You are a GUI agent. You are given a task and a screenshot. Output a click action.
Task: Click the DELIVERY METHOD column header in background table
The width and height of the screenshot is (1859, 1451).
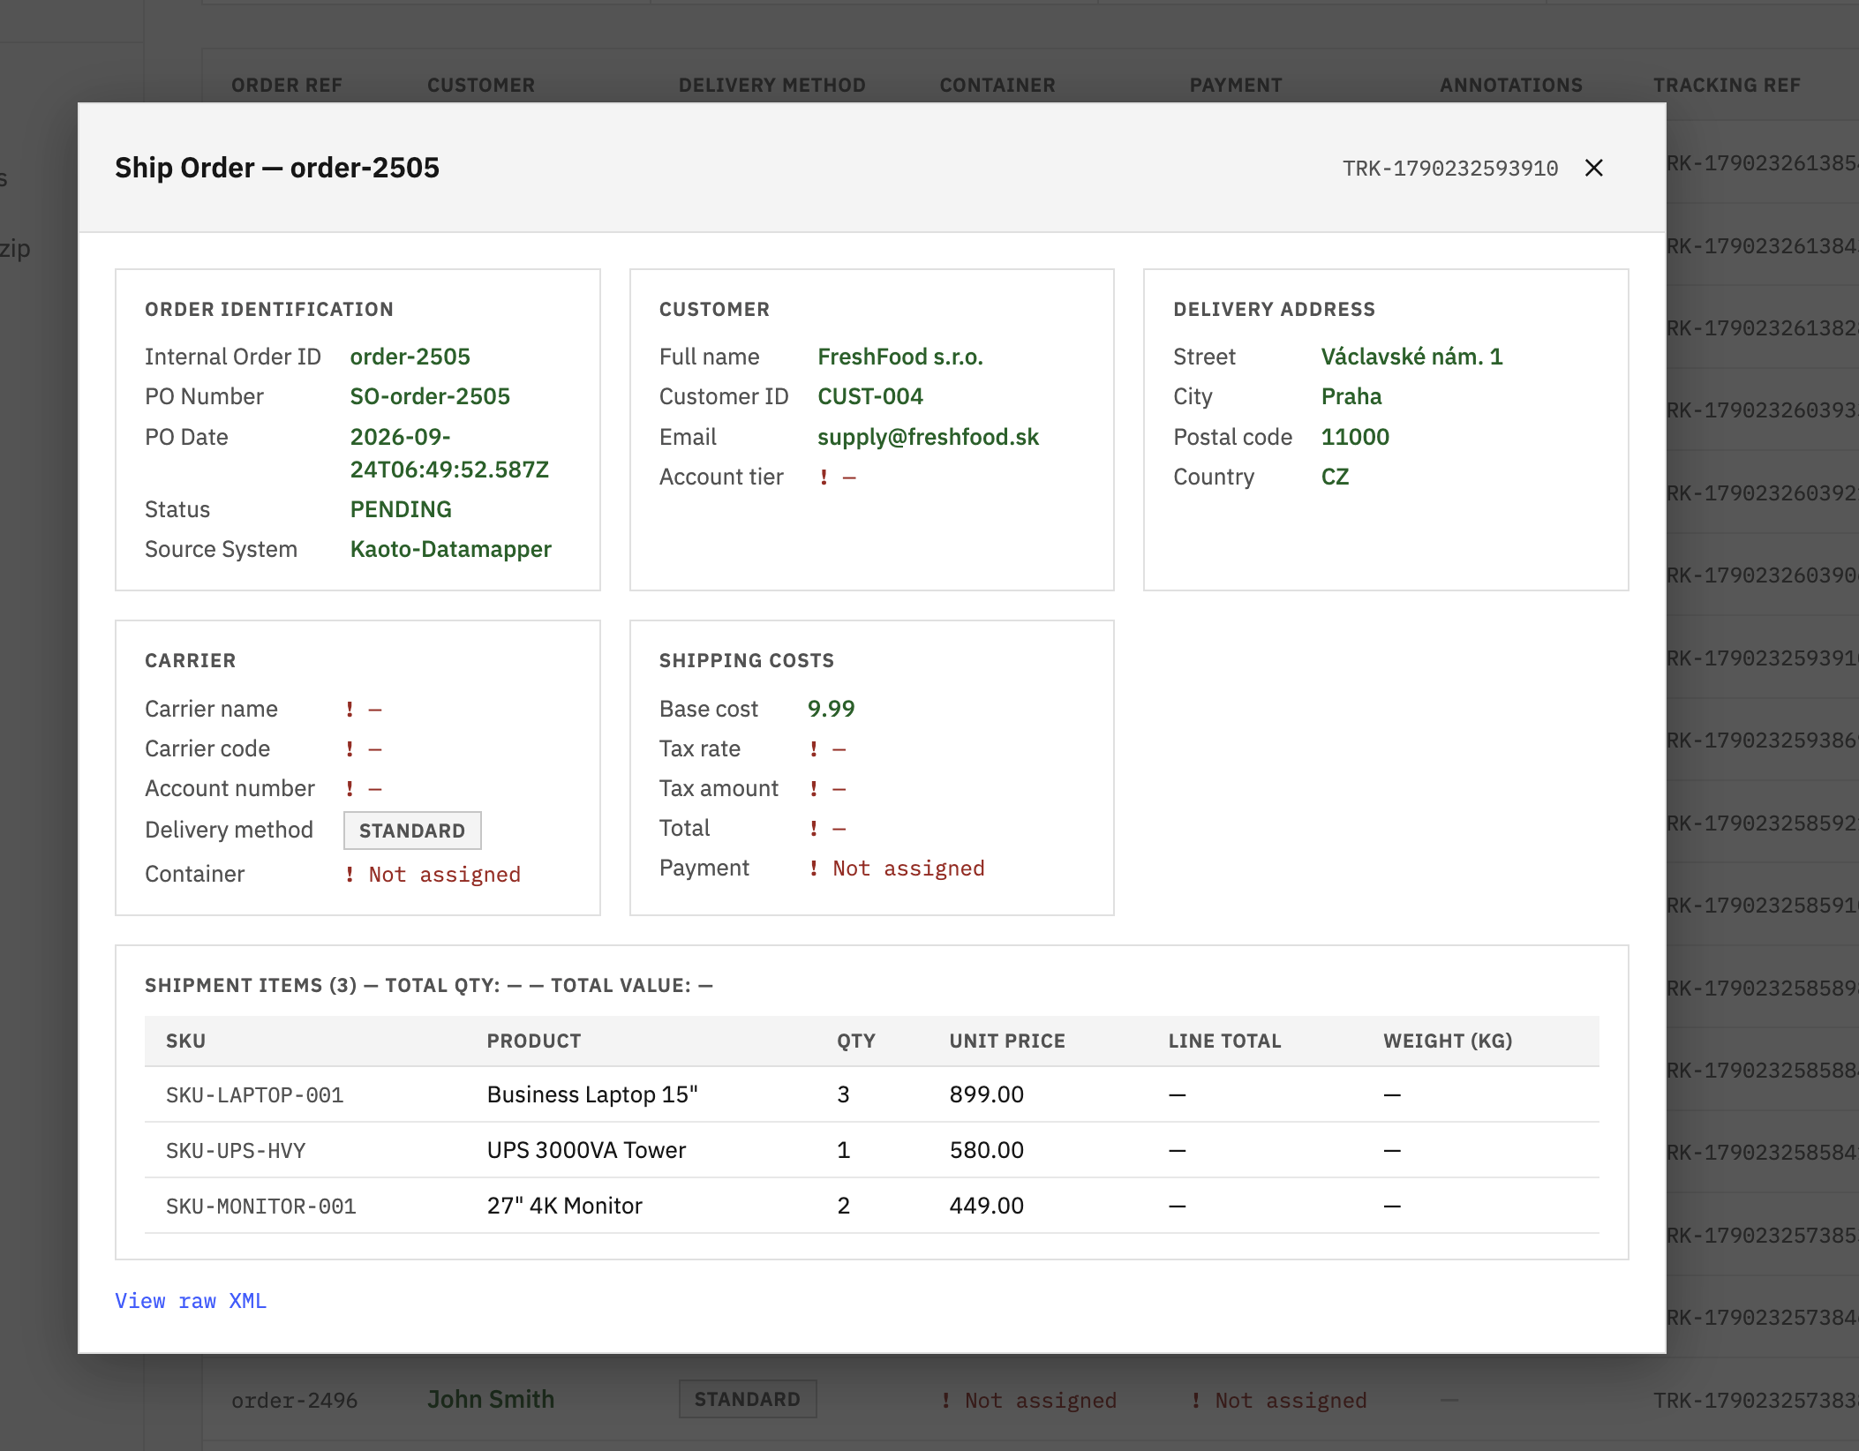[x=772, y=85]
